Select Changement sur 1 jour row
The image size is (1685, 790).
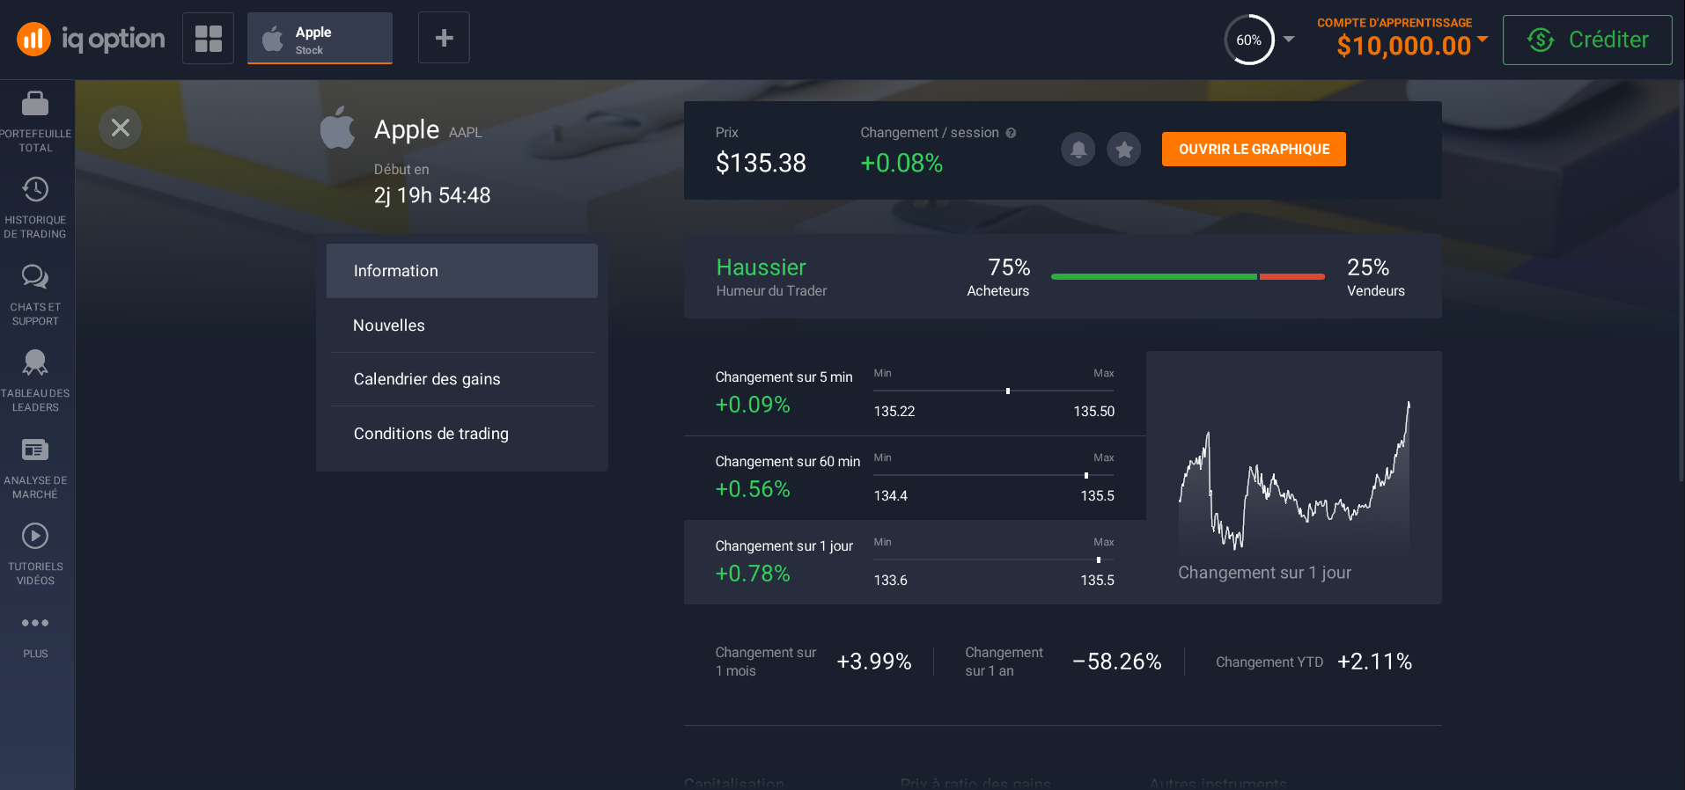coord(915,562)
